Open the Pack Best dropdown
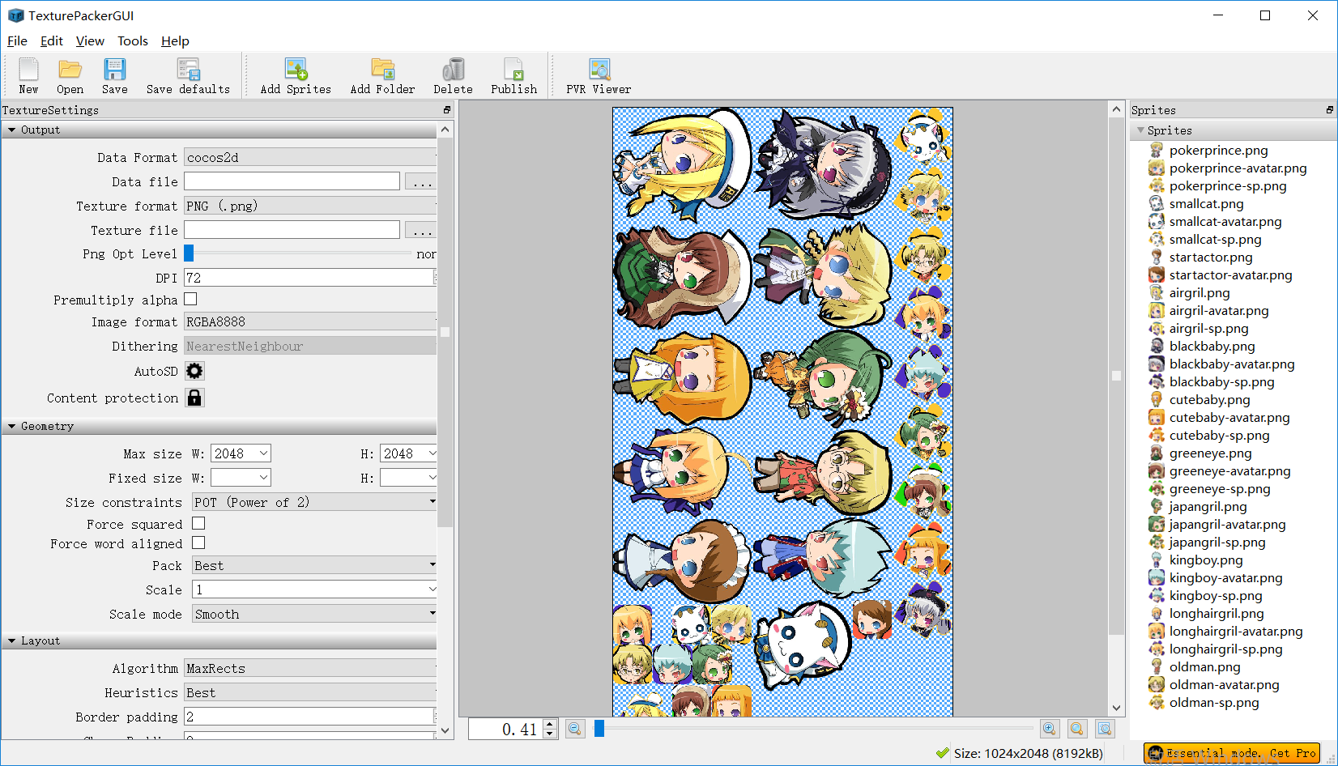The height and width of the screenshot is (766, 1338). 314,565
